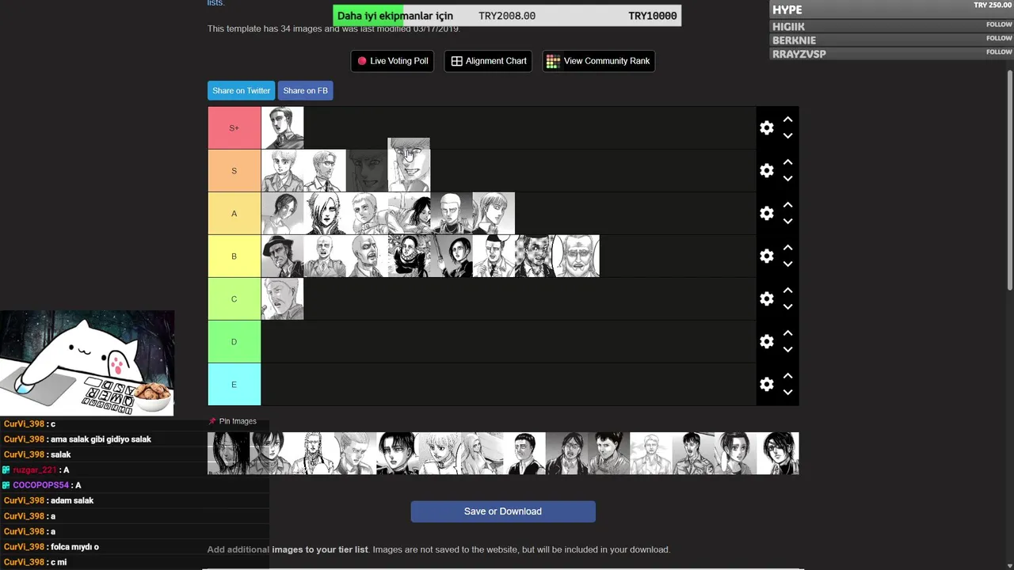
Task: Select the cyan E tier label
Action: point(234,384)
